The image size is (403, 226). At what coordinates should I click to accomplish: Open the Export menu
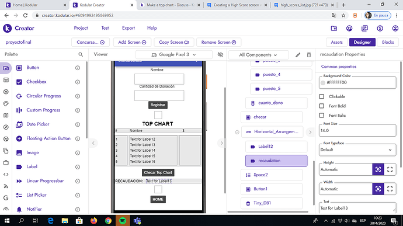click(128, 28)
